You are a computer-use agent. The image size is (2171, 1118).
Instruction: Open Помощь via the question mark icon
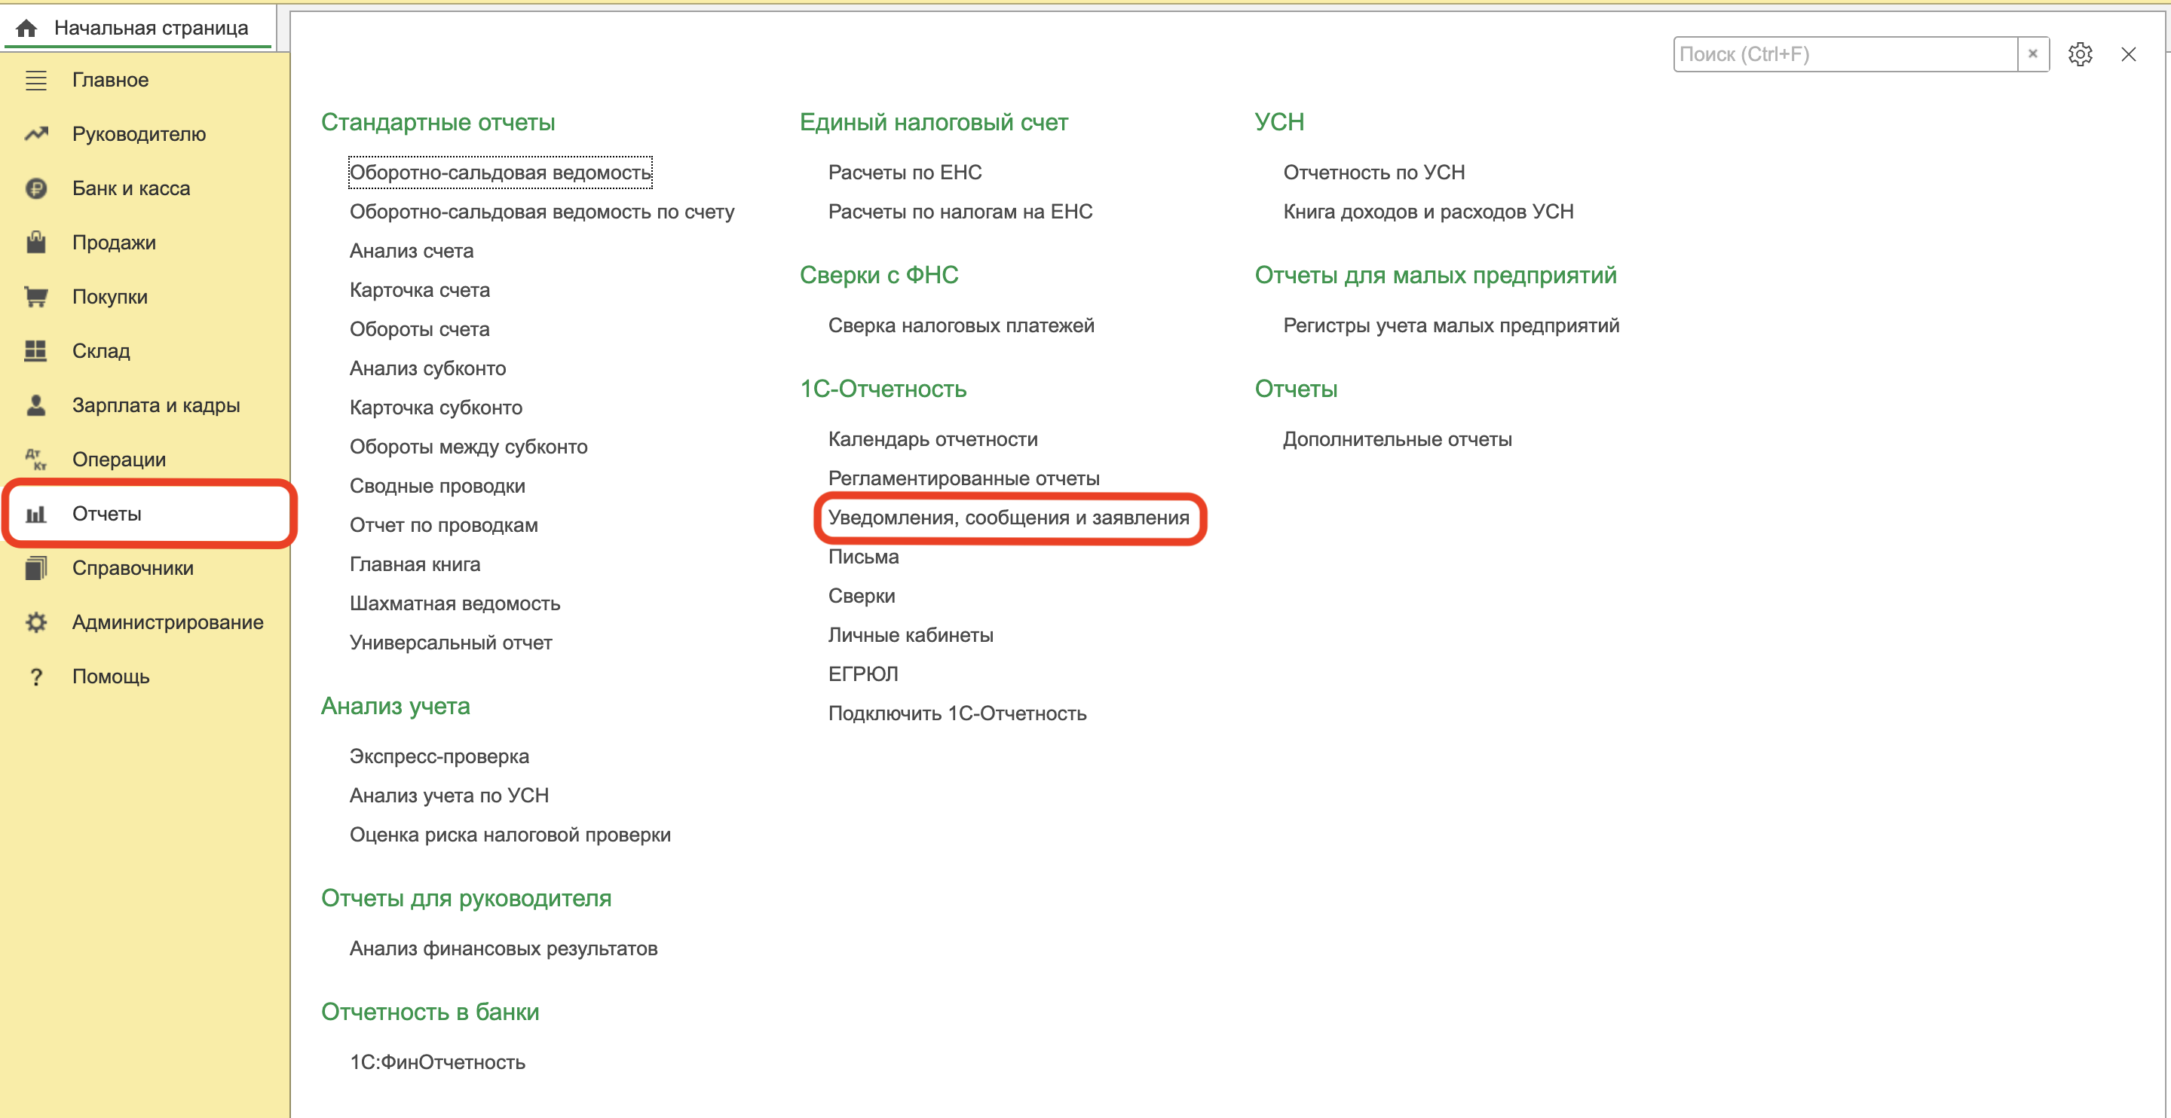pos(35,677)
